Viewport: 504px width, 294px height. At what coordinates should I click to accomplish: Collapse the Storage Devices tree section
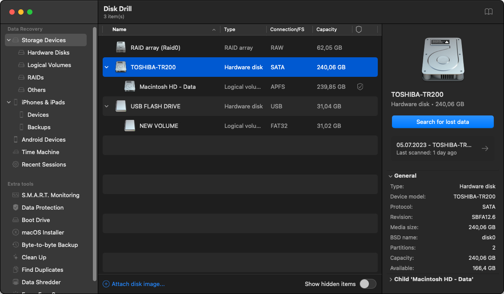(x=9, y=40)
